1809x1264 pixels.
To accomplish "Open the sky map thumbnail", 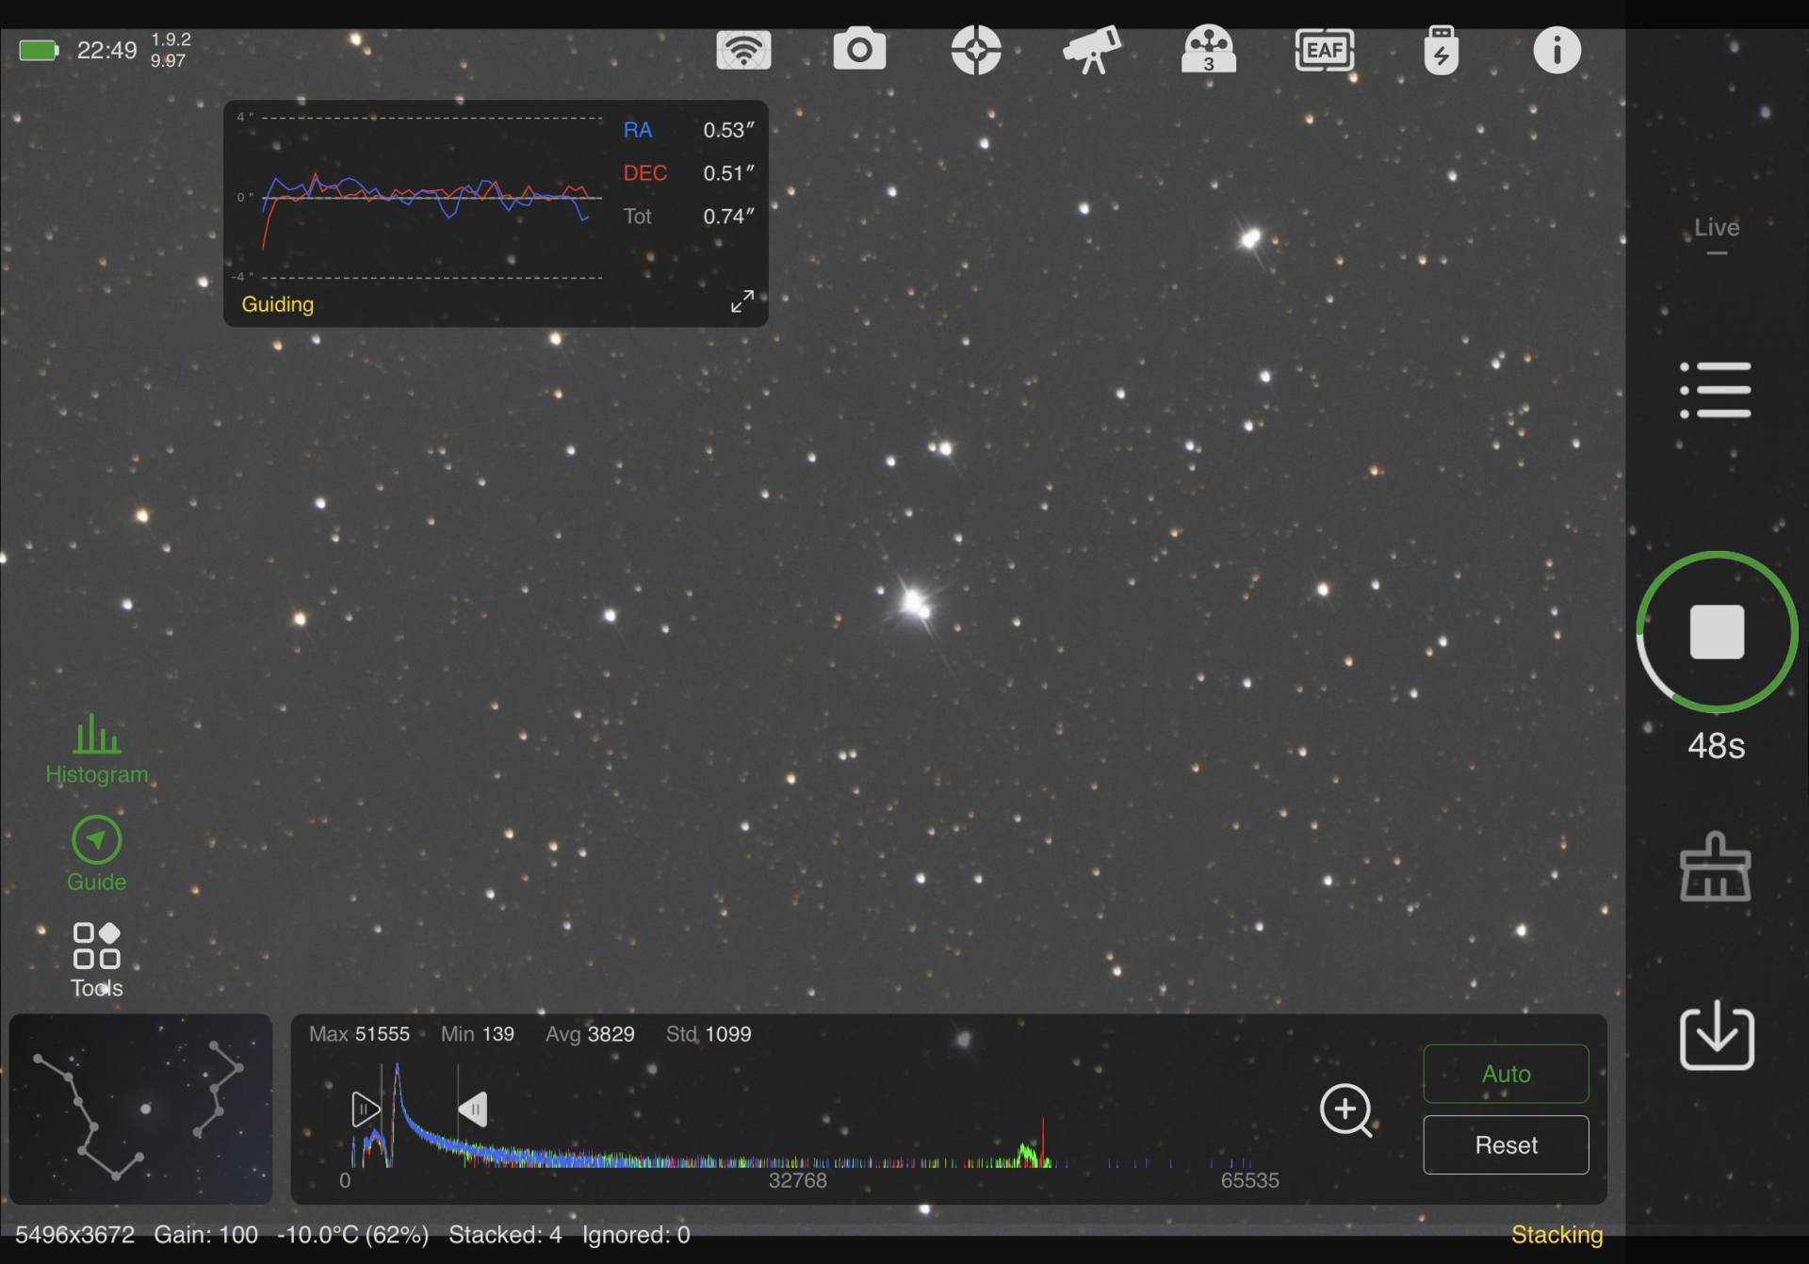I will [141, 1110].
